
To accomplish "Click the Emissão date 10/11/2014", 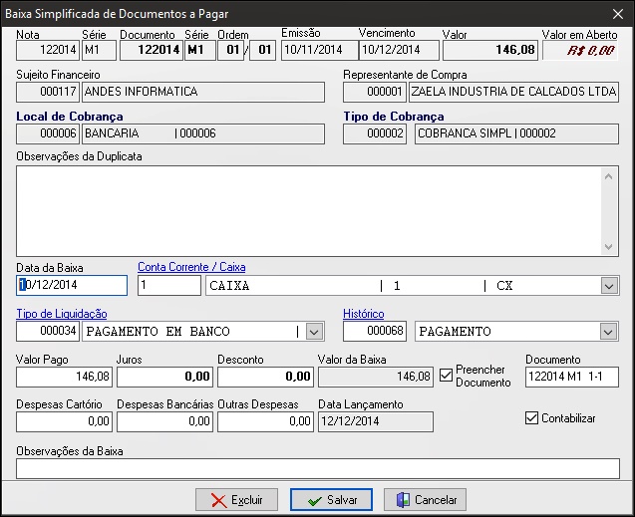I will pos(320,51).
